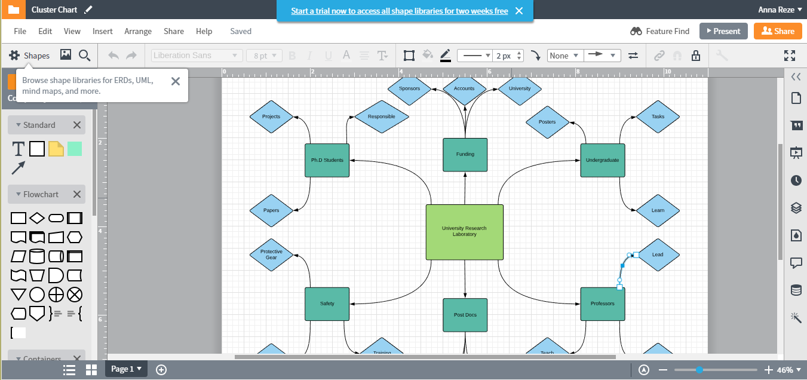
Task: Dismiss the trial banner
Action: click(519, 11)
